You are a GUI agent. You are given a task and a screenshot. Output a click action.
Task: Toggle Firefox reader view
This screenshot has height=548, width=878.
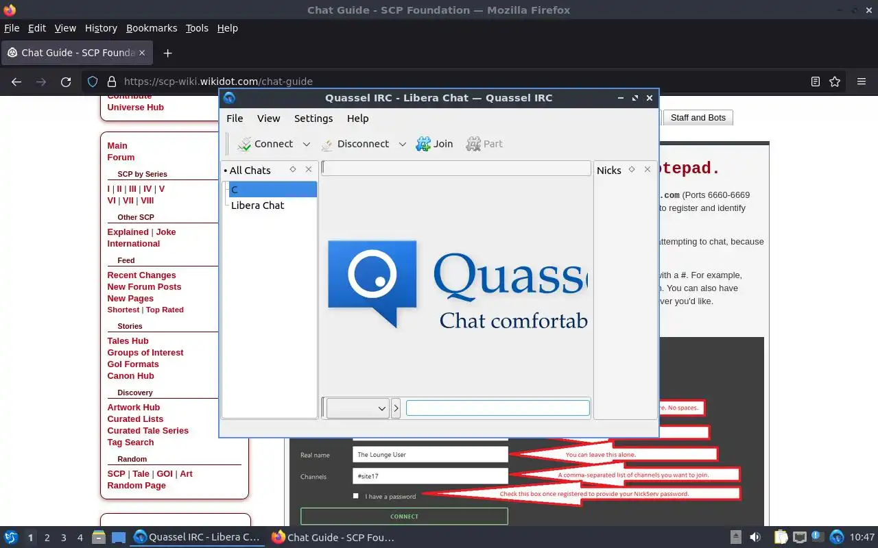815,82
